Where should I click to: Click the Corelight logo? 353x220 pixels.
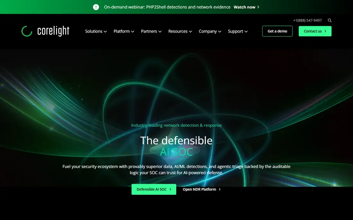tap(45, 31)
